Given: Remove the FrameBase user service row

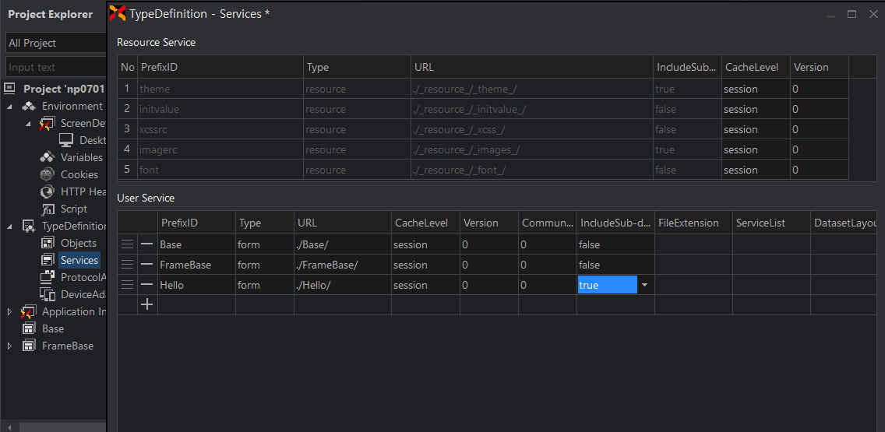Looking at the screenshot, I should pos(146,265).
